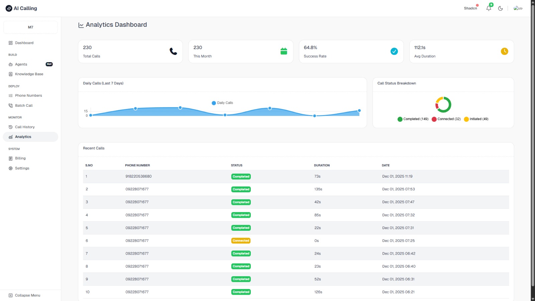Viewport: 535px width, 301px height.
Task: Select the Agents sidebar icon
Action: 10,64
